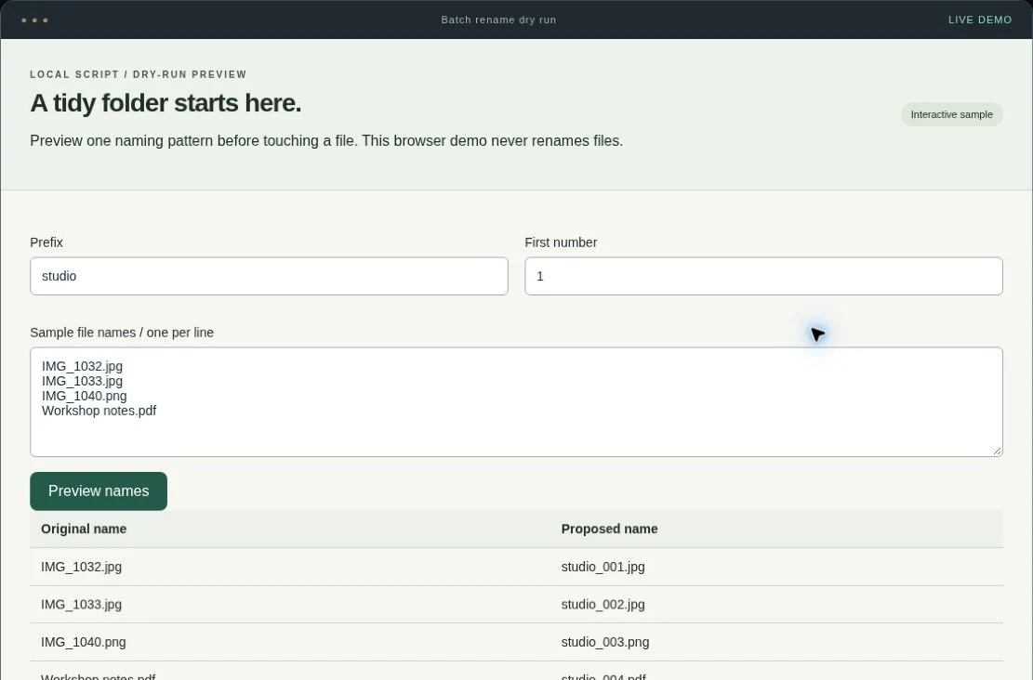Click the Prefix field label
Viewport: 1033px width, 680px height.
pos(46,242)
